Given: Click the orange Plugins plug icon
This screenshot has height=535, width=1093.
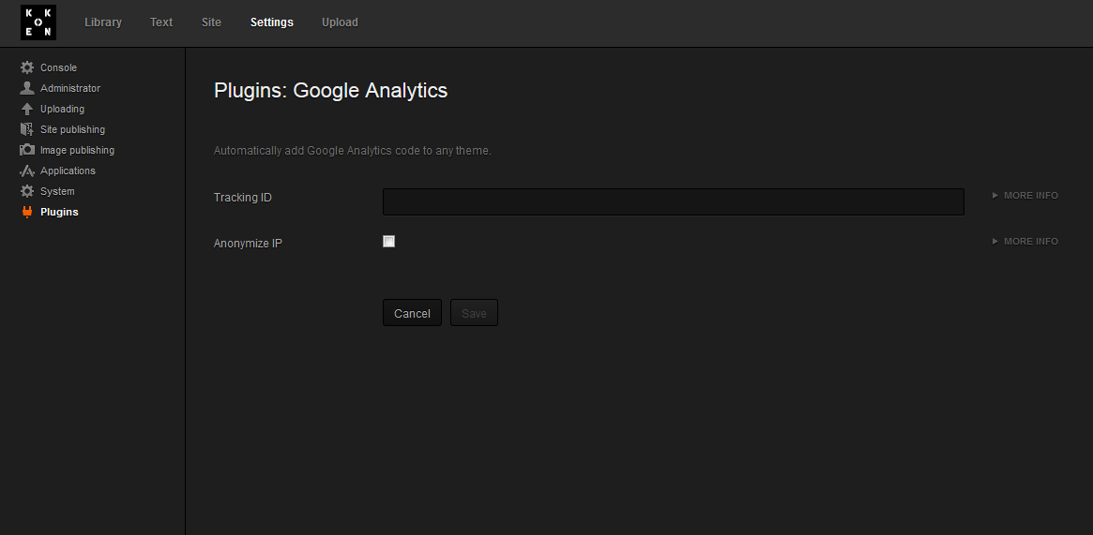Looking at the screenshot, I should [x=27, y=212].
